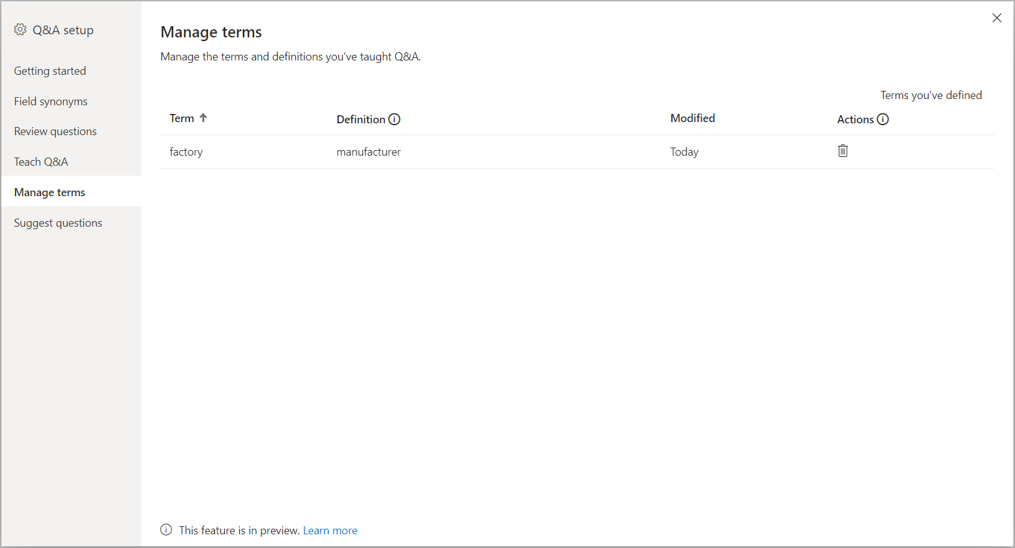Select the factory term cell
1015x548 pixels.
point(186,152)
